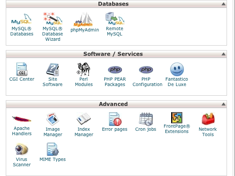235x176 pixels.
Task: Open the Virus Scanner icon
Action: click(22, 149)
